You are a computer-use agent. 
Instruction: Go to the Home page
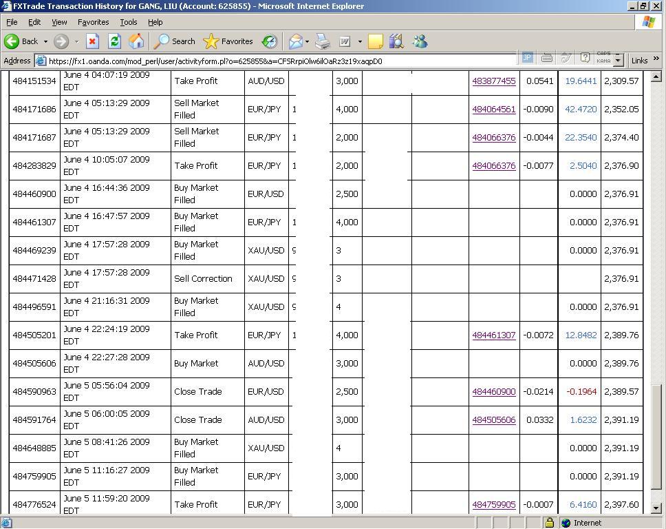136,41
